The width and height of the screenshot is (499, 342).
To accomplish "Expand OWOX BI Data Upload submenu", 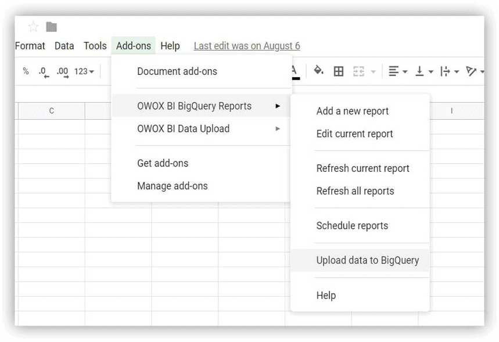I will [183, 129].
